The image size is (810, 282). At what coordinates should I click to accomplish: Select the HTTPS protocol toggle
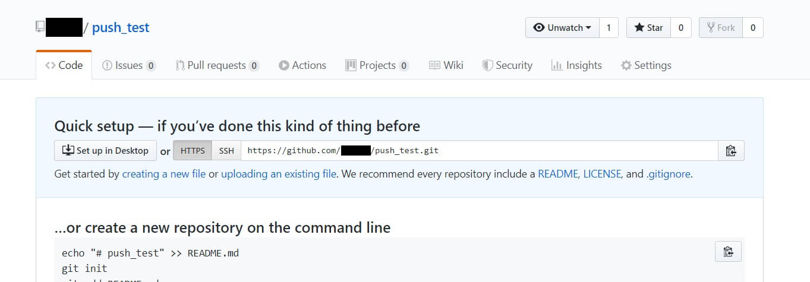click(192, 151)
